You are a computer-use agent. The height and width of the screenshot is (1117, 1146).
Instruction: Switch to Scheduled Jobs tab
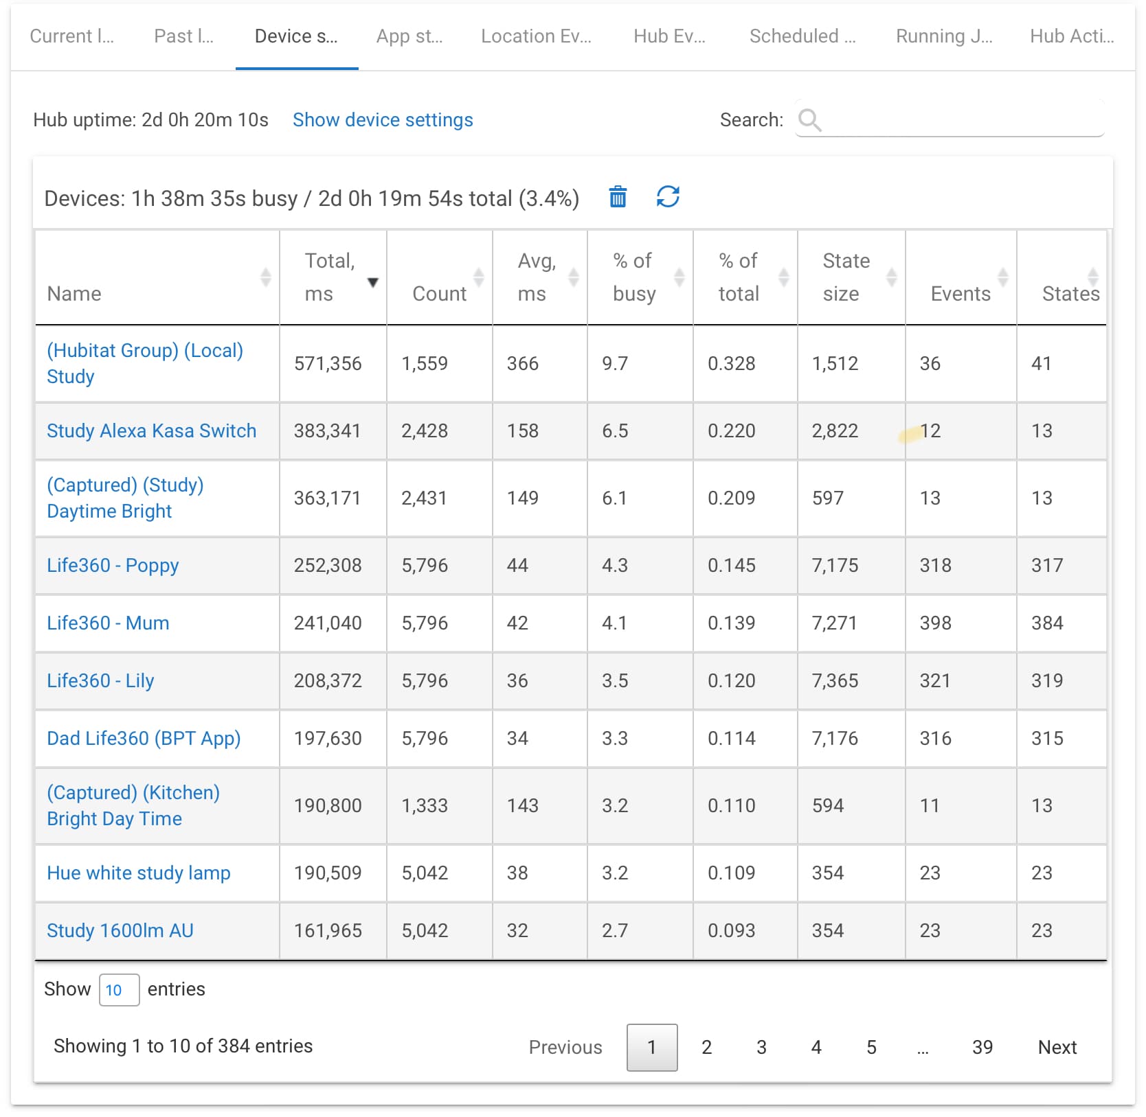(802, 36)
